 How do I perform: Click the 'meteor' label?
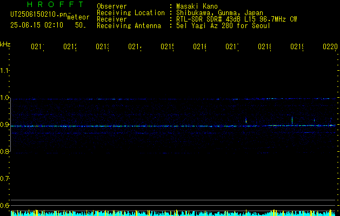(x=78, y=17)
